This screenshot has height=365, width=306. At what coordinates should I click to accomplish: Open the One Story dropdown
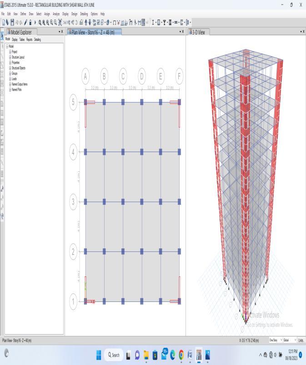point(276,340)
